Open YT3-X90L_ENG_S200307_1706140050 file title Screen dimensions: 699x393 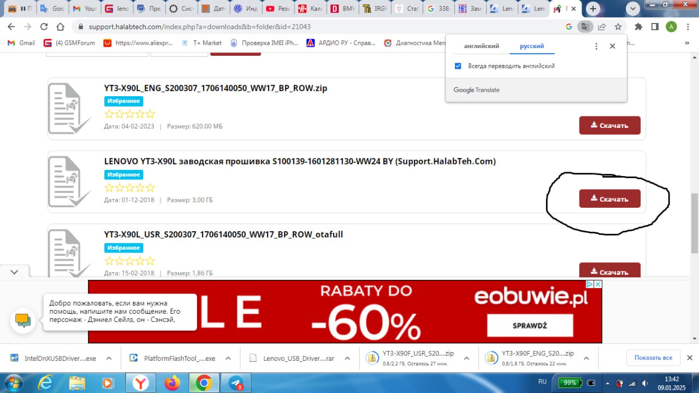coord(216,88)
